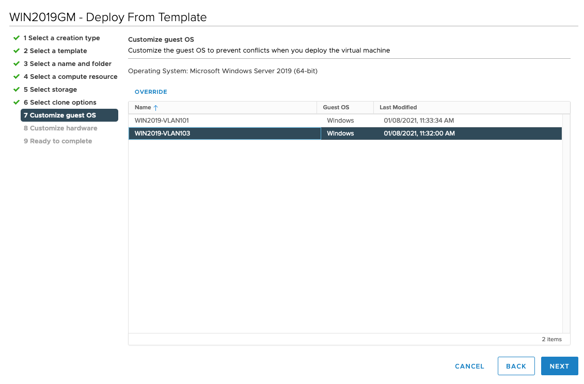Image resolution: width=584 pixels, height=384 pixels.
Task: Jump to step 9 Ready to complete
Action: (x=58, y=141)
